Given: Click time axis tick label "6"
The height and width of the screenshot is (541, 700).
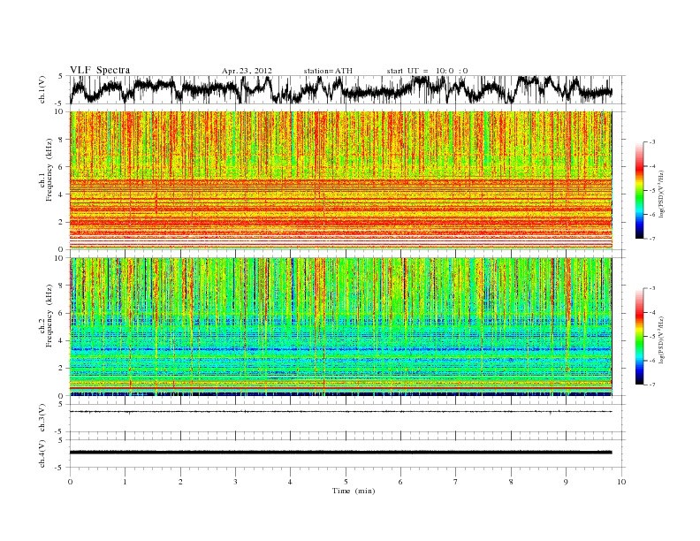Looking at the screenshot, I should tap(400, 482).
